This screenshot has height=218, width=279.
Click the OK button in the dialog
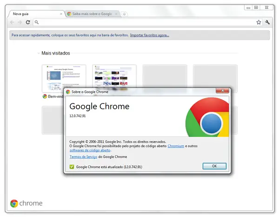coord(214,166)
